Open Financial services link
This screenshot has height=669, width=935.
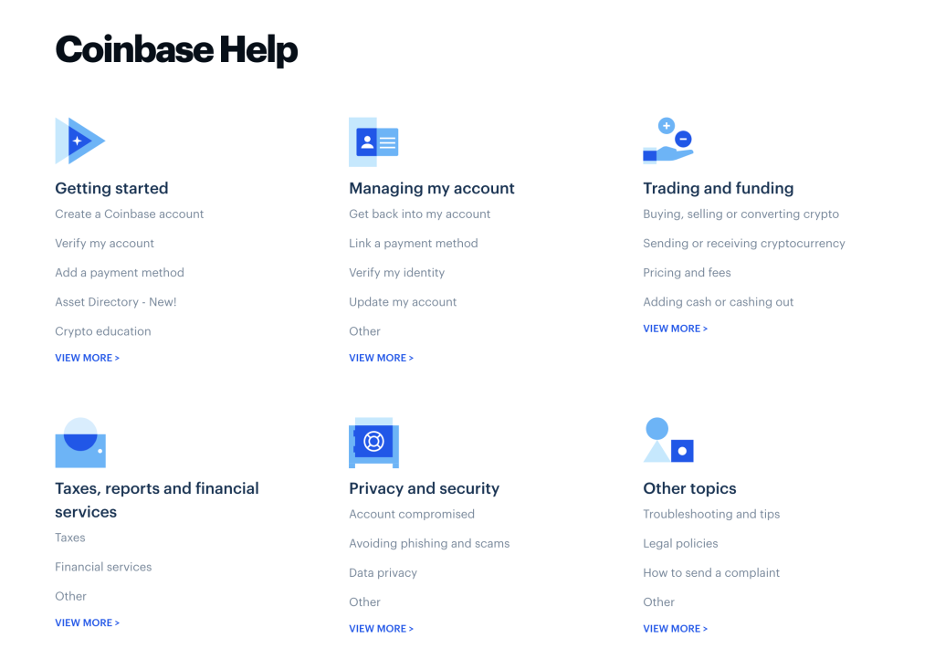(x=103, y=567)
